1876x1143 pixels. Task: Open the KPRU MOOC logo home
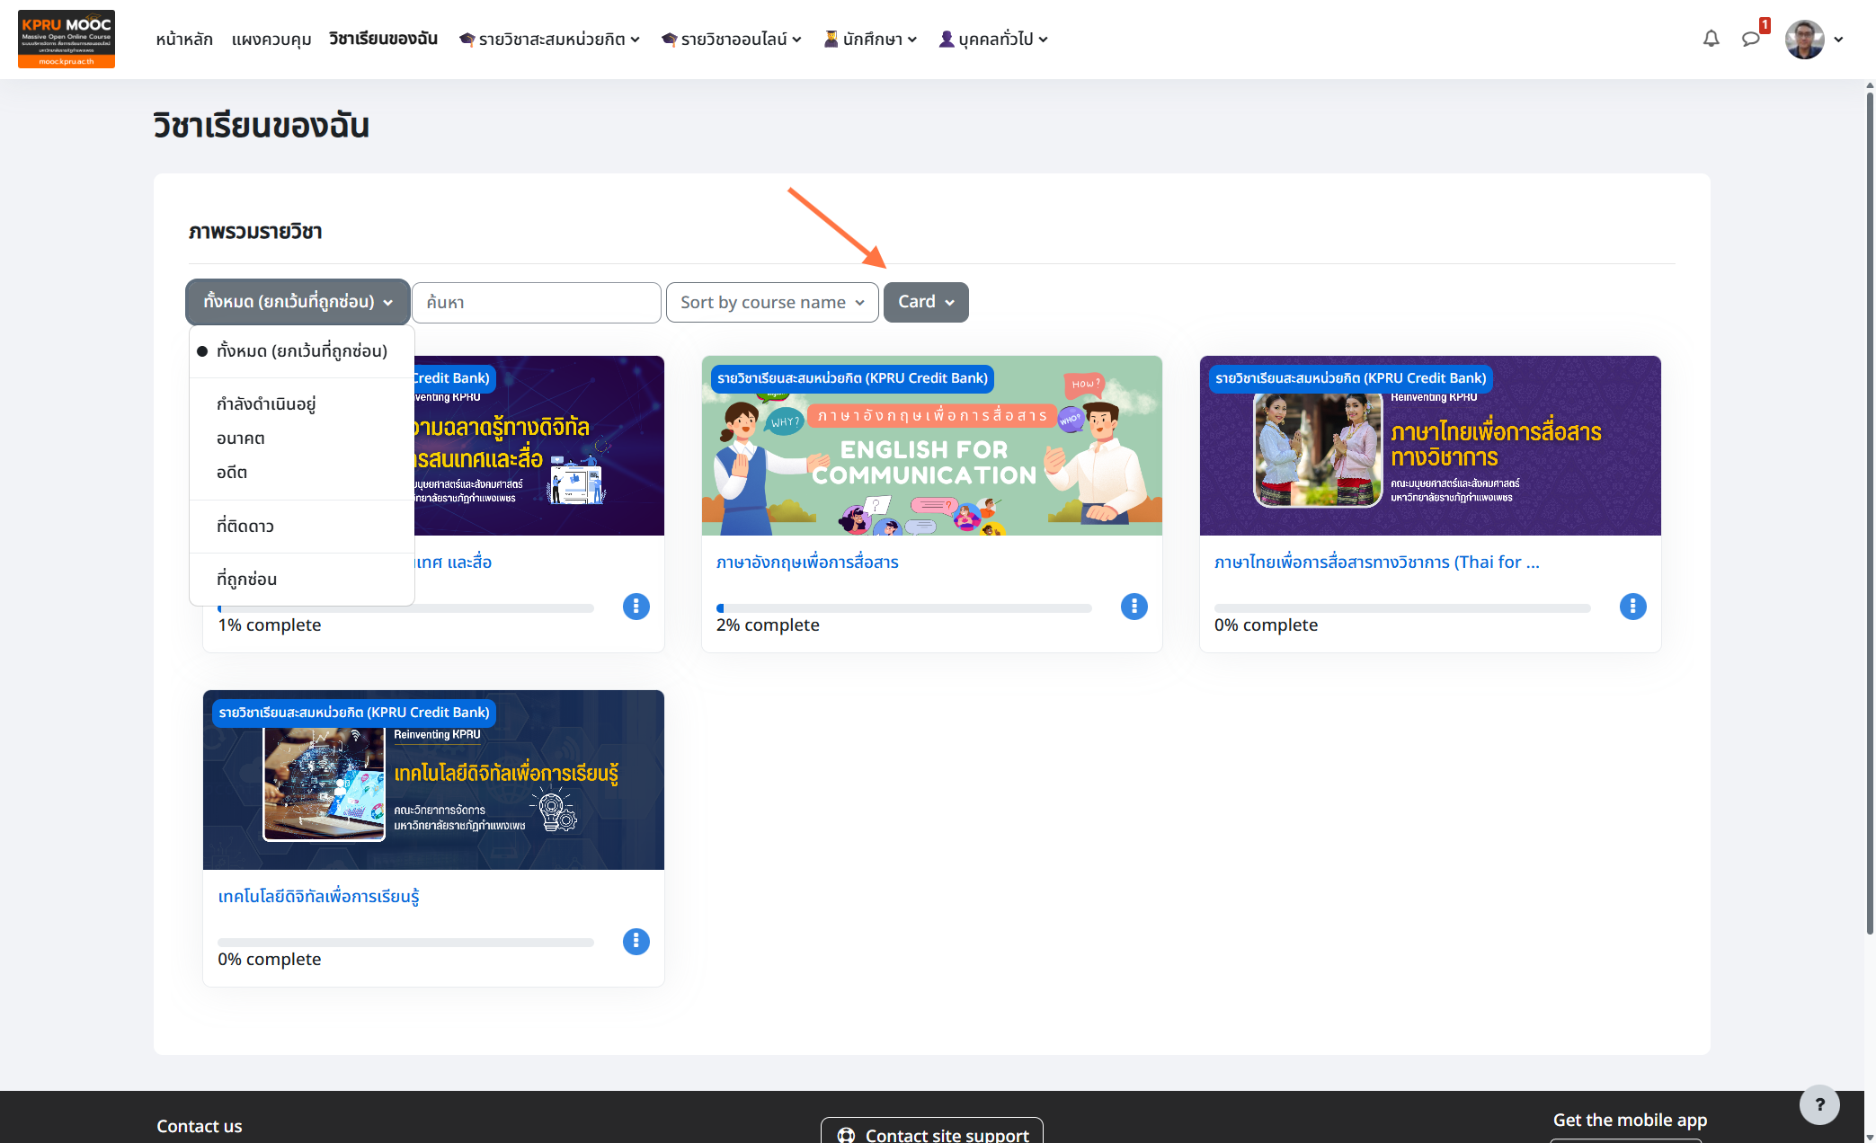point(67,39)
